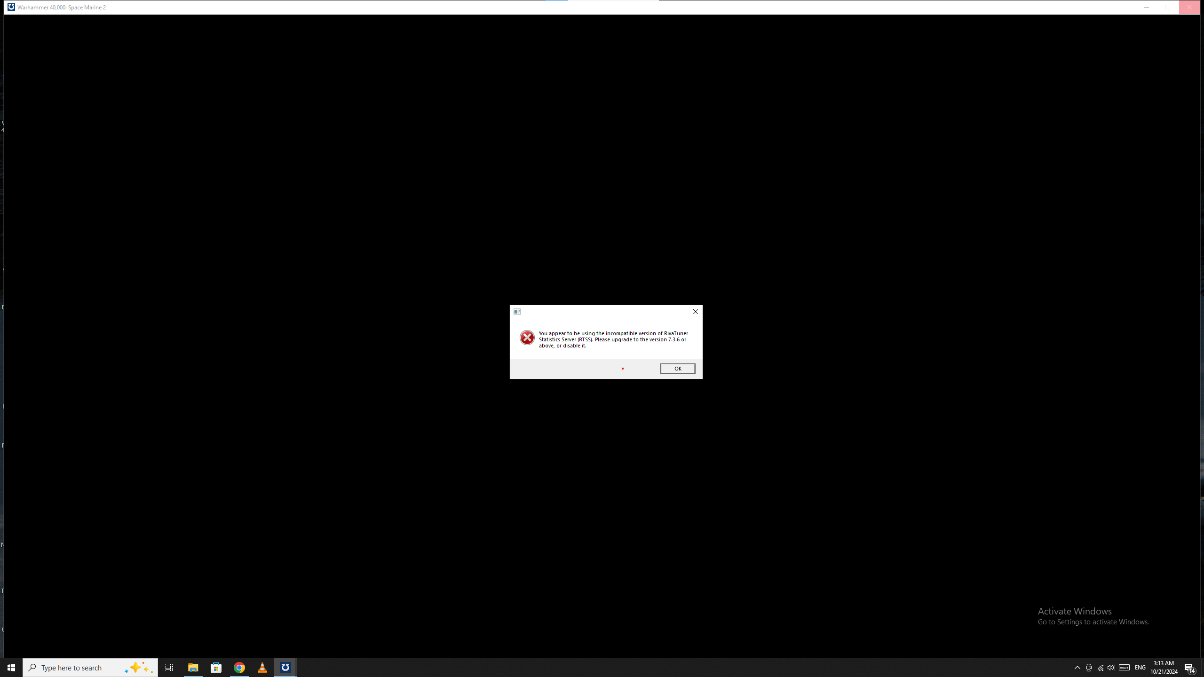Launch Microsoft Store from the taskbar
This screenshot has height=677, width=1204.
click(216, 668)
